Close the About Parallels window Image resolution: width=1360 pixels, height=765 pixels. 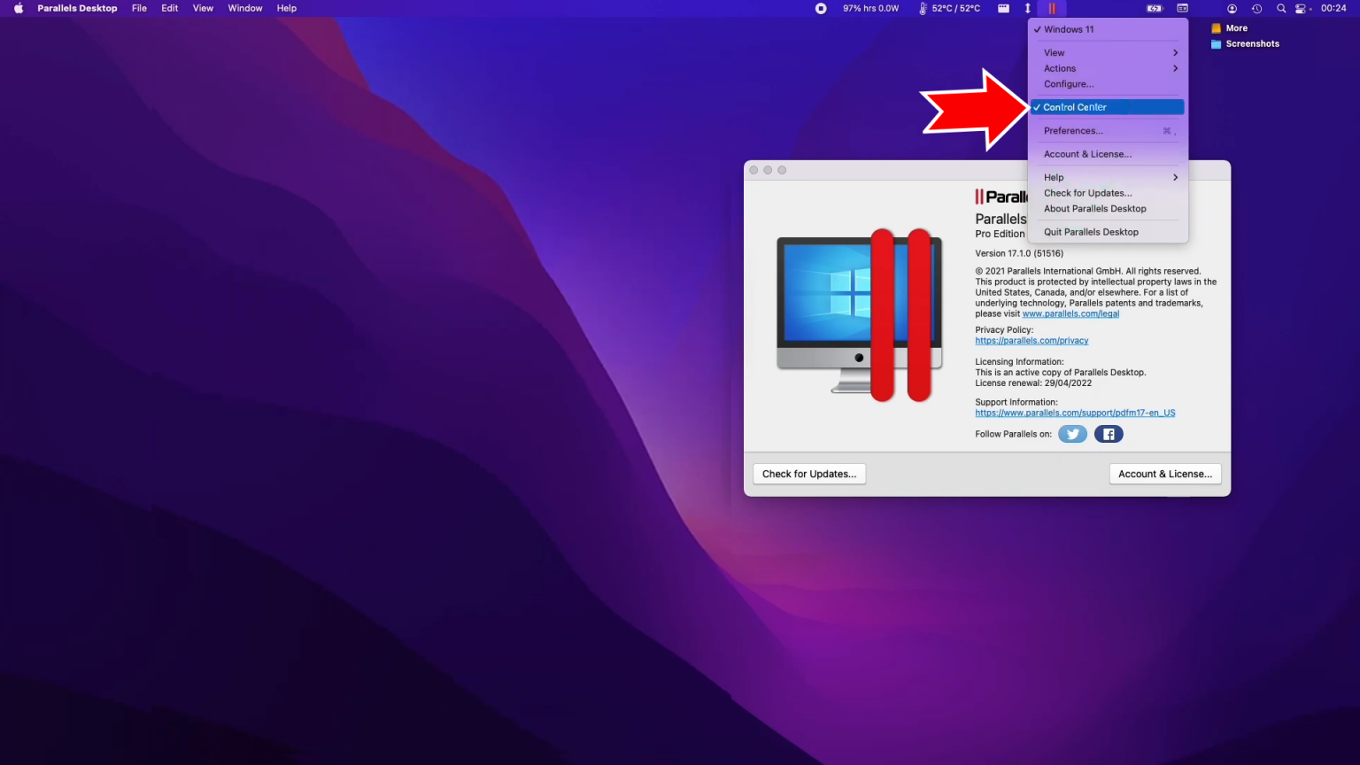click(x=753, y=170)
